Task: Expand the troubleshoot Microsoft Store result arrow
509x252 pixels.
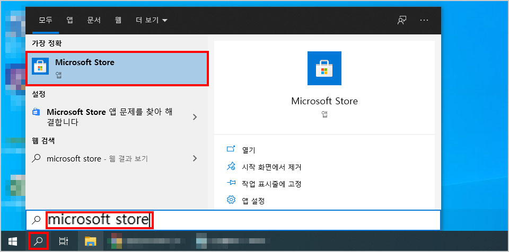Action: pyautogui.click(x=195, y=117)
